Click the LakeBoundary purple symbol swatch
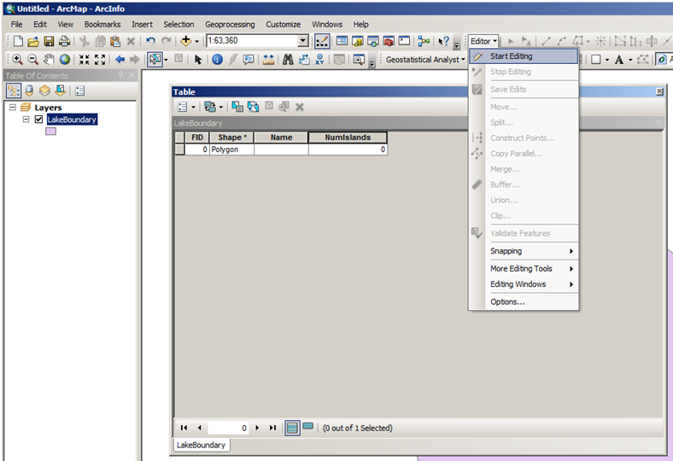This screenshot has height=461, width=673. coord(50,132)
